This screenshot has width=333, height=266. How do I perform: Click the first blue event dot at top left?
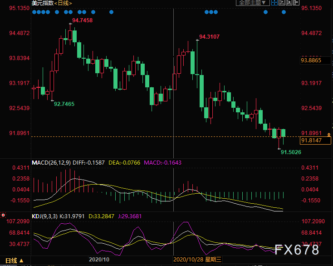coord(34,12)
